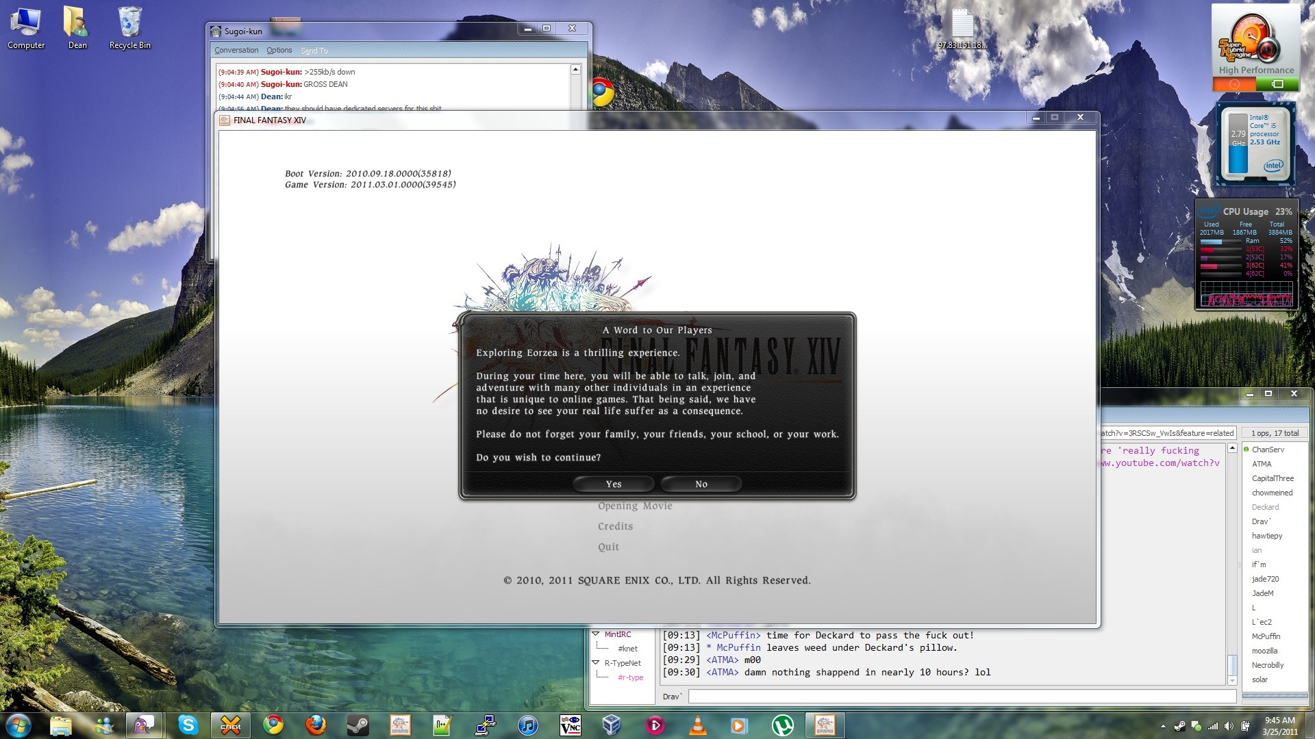This screenshot has width=1315, height=739.
Task: Click the Chrome icon behind the chat window
Action: pyautogui.click(x=602, y=92)
